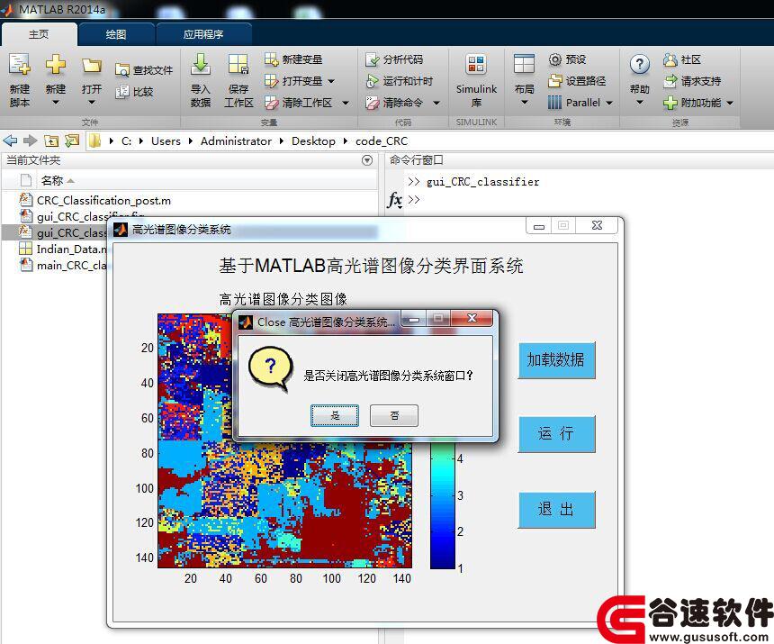Expand the Parallel dropdown arrow

(609, 103)
